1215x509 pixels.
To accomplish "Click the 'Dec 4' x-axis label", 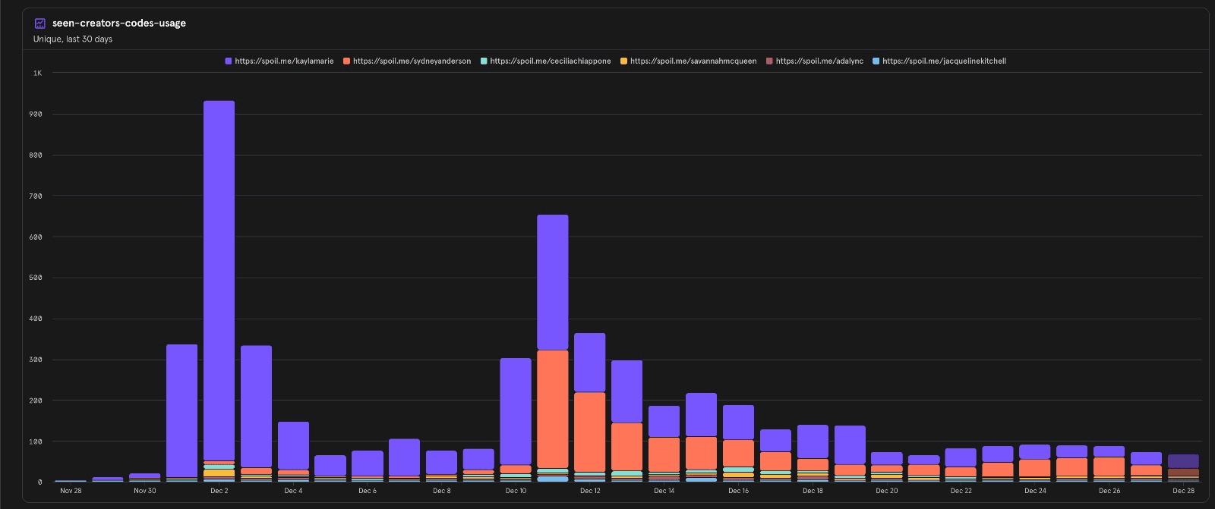I will point(293,491).
